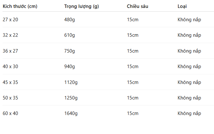
Task: Choose the '40 x 30' size cell
Action: pyautogui.click(x=10, y=67)
